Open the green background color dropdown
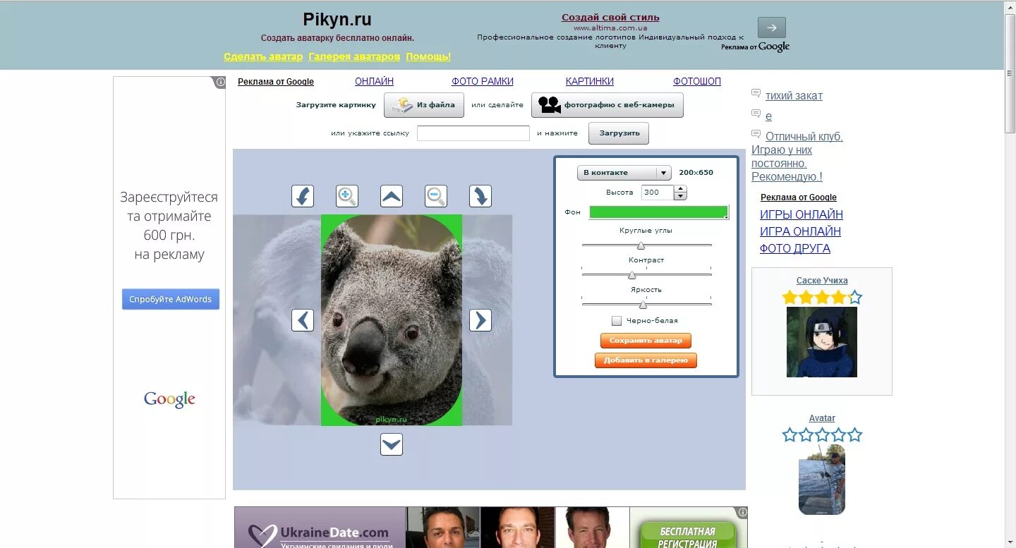The image size is (1016, 548). point(659,212)
